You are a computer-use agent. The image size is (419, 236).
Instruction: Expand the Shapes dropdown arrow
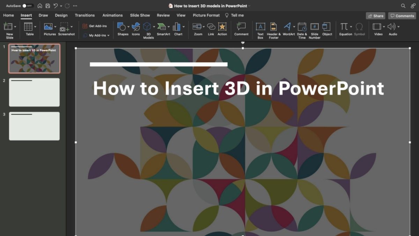(128, 27)
